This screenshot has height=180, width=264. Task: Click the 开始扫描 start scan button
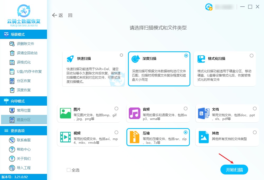(234, 170)
